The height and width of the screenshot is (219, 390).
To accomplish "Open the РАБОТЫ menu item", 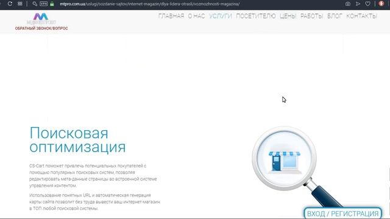I will 311,16.
